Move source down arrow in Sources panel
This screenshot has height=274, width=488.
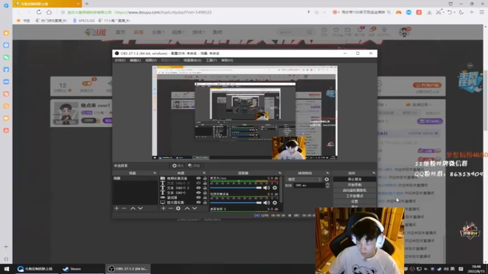tap(195, 208)
